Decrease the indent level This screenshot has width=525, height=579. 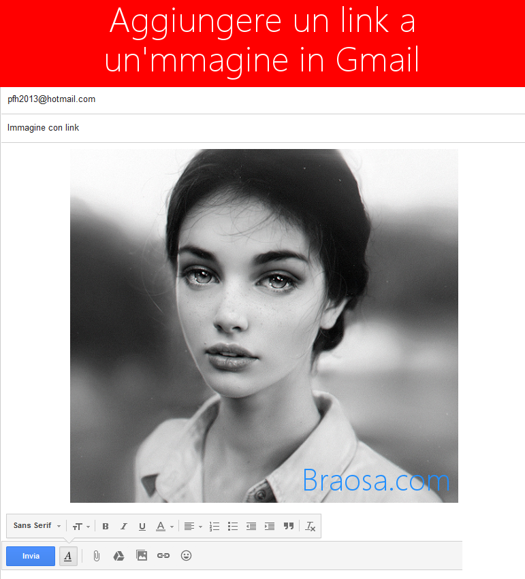click(251, 526)
